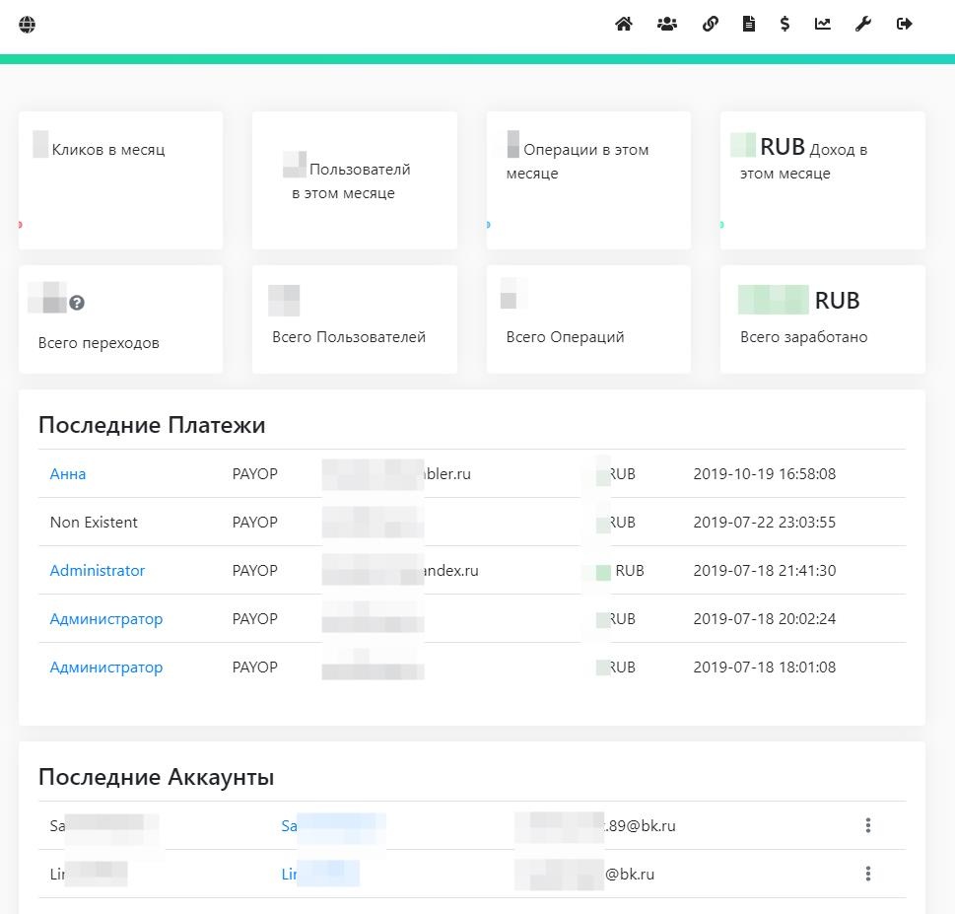Open Администратор link dated 20:02:24
The width and height of the screenshot is (955, 914).
106,619
